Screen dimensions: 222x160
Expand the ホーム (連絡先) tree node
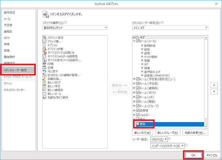(x=134, y=88)
